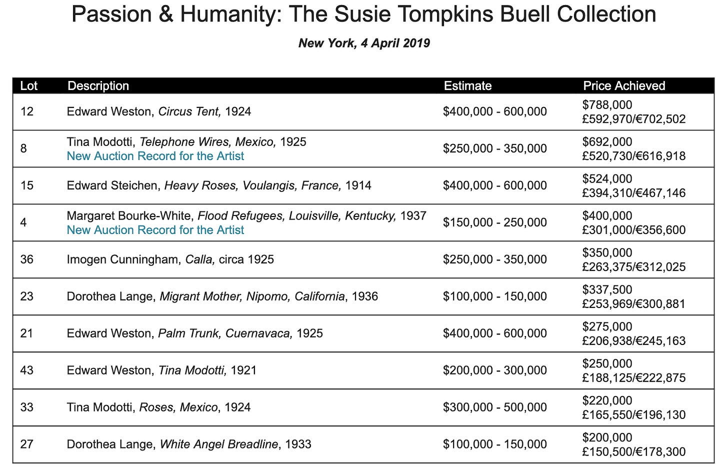Click the Estimate column header
Viewport: 728px width, 469px height.
(x=467, y=85)
